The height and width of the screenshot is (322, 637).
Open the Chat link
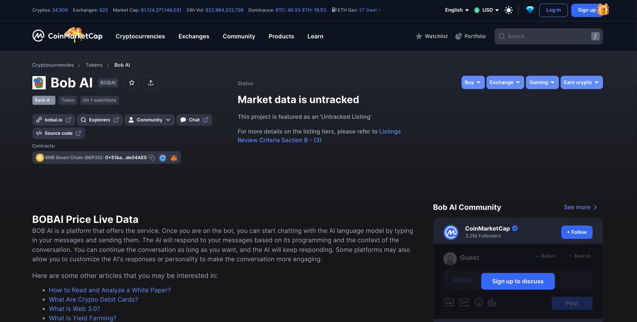click(x=194, y=120)
